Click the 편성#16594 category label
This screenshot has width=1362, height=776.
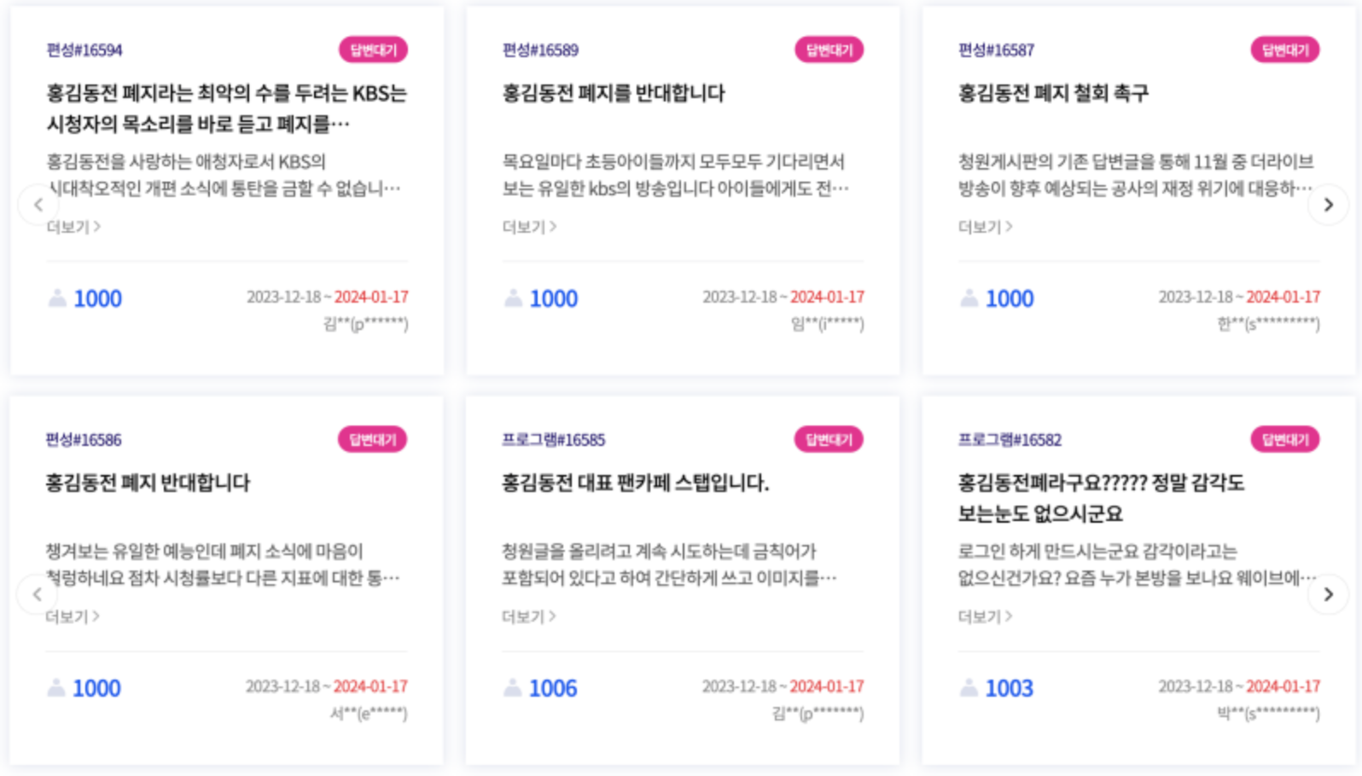coord(85,49)
